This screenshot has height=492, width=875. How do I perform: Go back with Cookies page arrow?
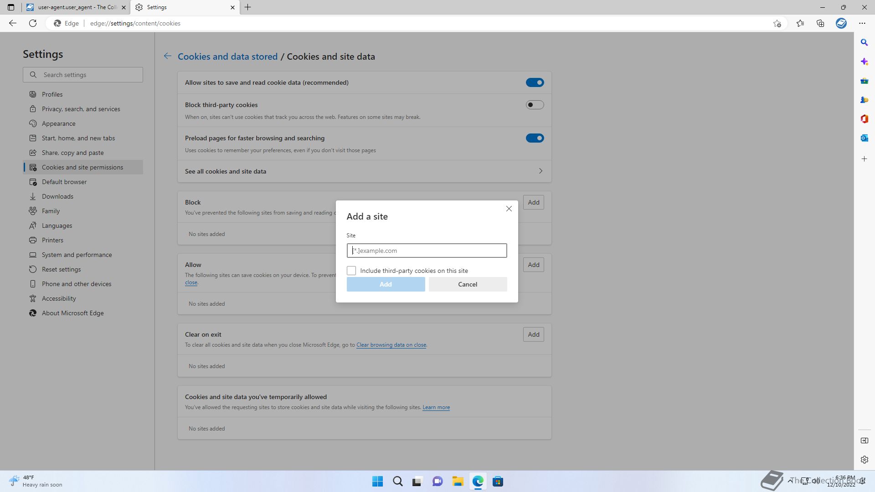pos(168,56)
